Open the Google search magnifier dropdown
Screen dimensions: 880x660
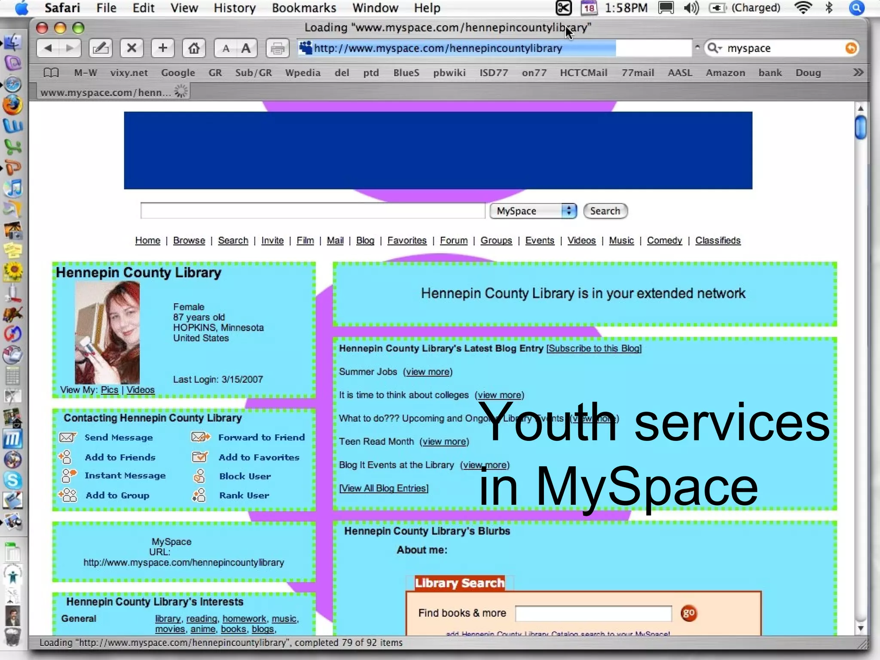click(x=714, y=48)
